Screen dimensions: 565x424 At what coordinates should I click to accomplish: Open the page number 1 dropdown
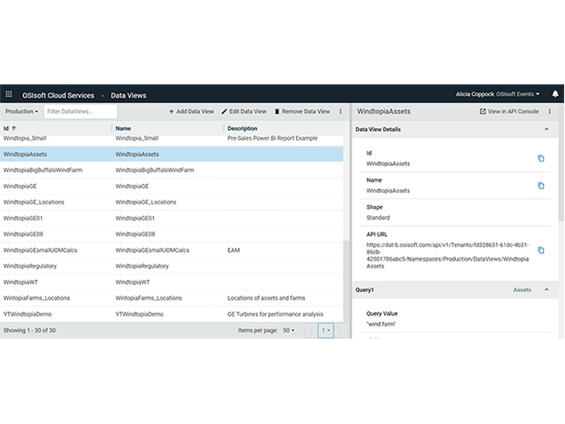326,330
